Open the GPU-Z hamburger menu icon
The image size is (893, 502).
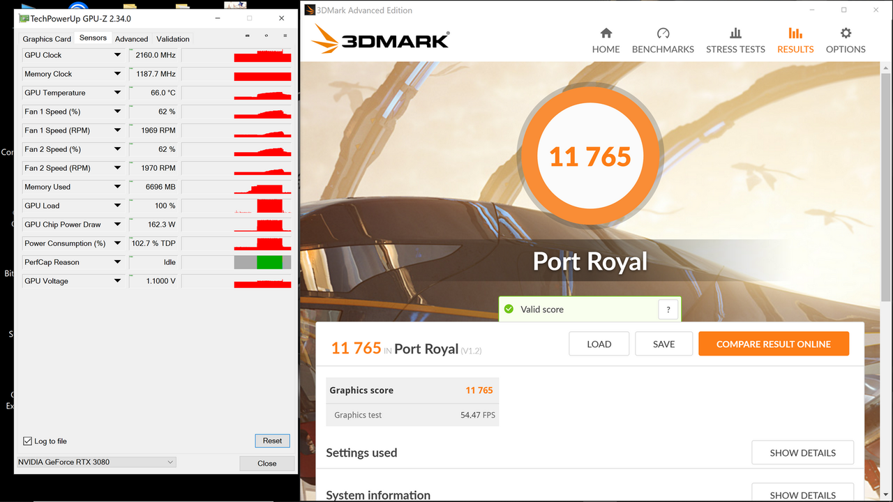285,36
